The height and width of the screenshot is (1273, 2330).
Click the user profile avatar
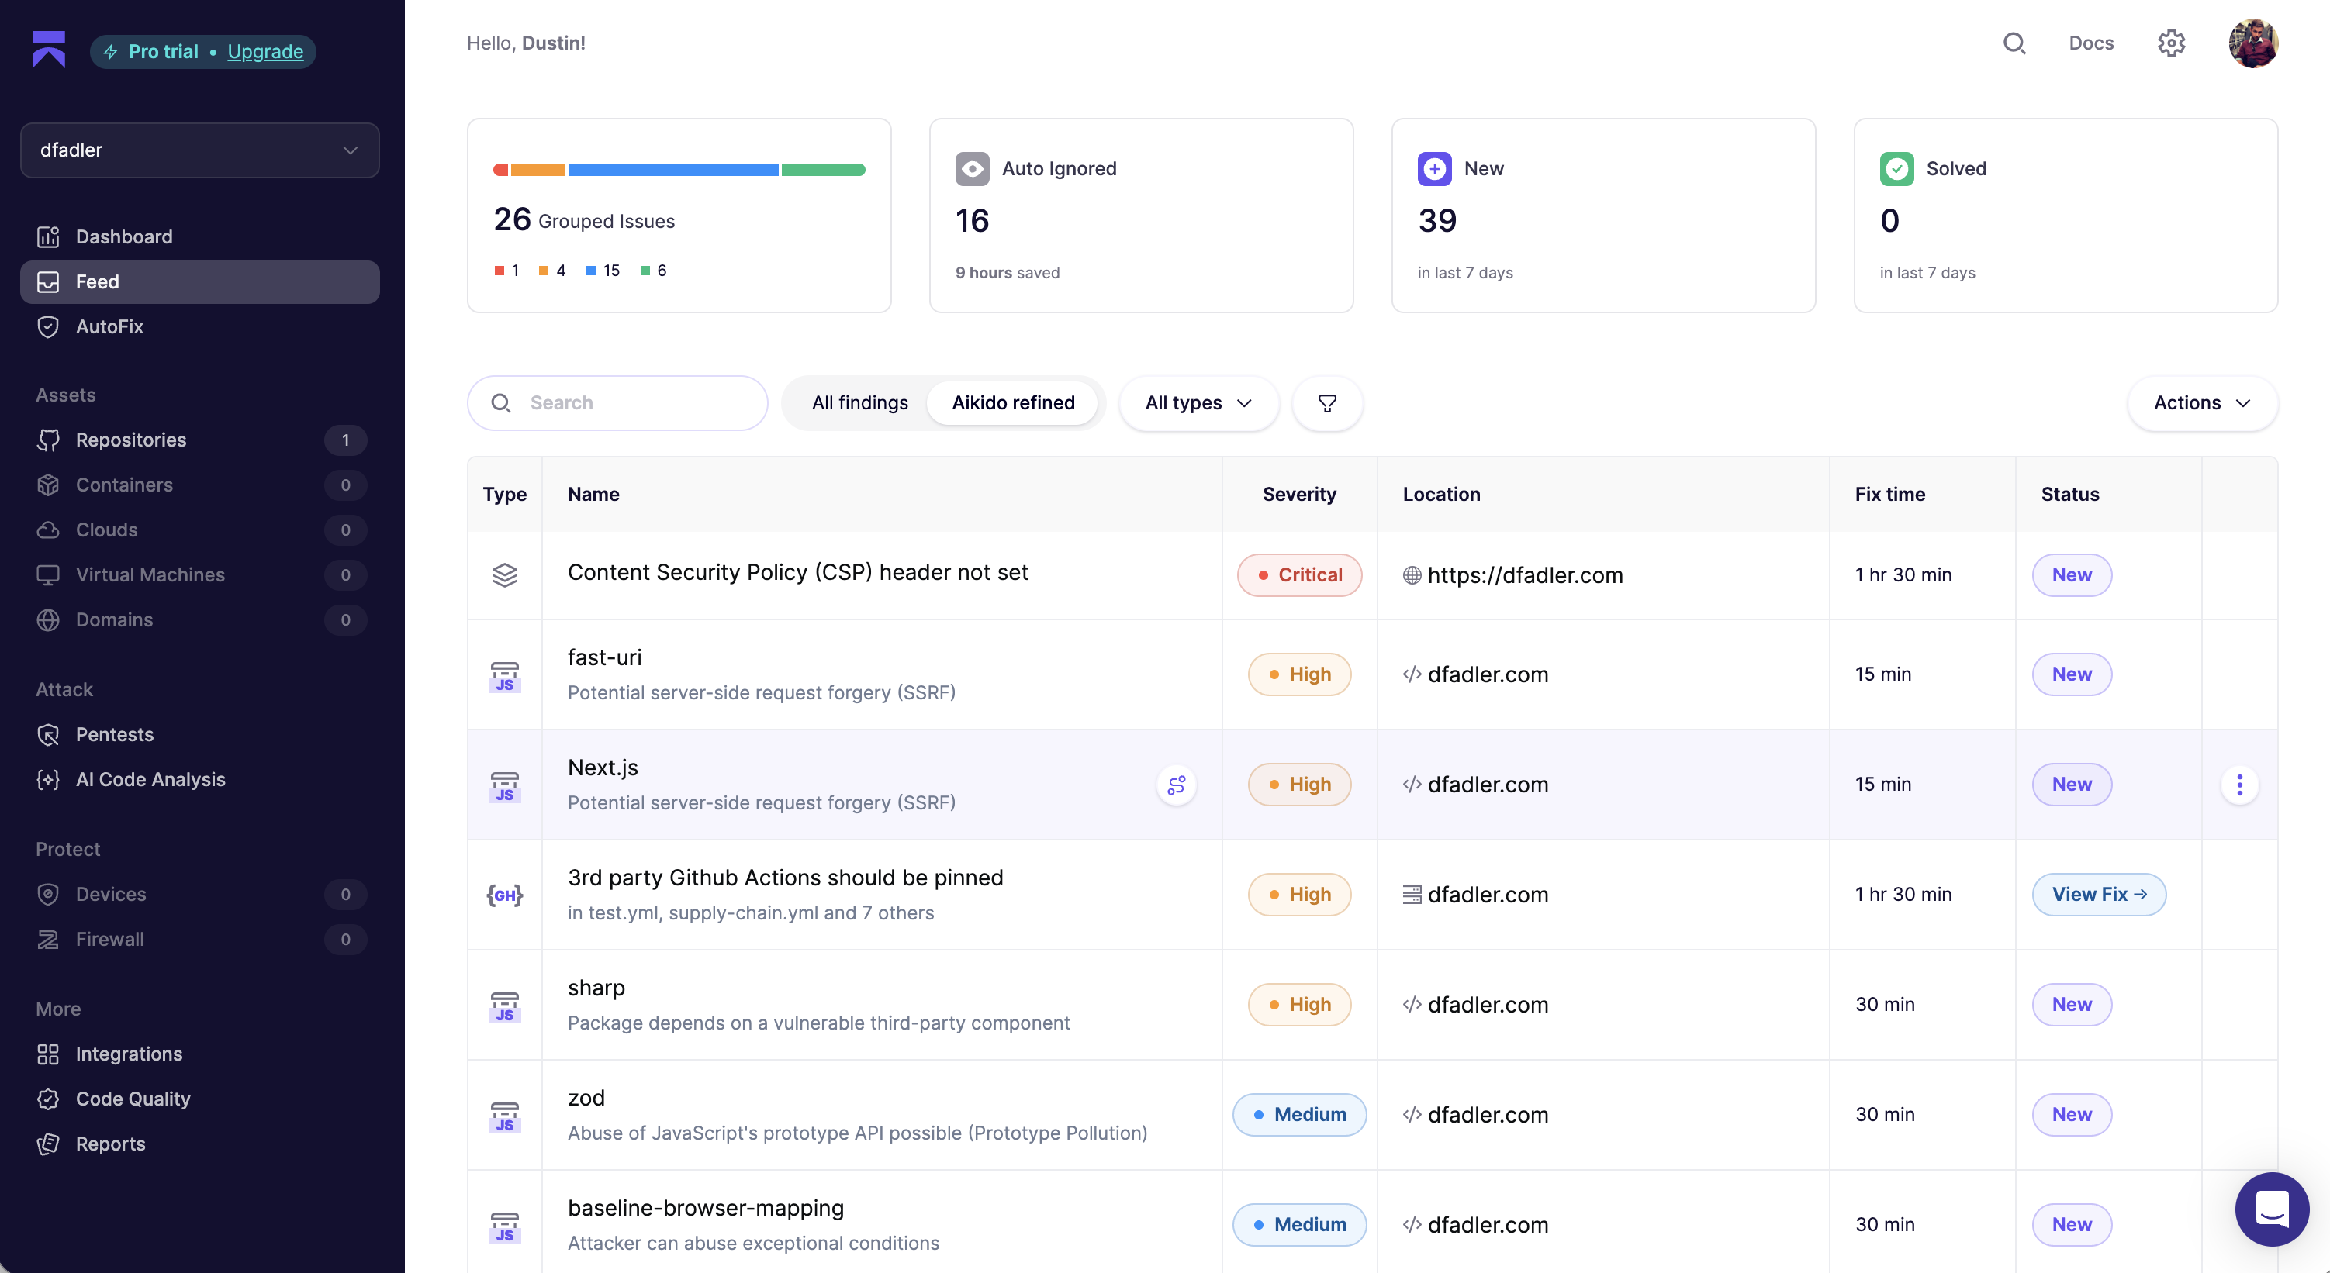click(x=2253, y=43)
